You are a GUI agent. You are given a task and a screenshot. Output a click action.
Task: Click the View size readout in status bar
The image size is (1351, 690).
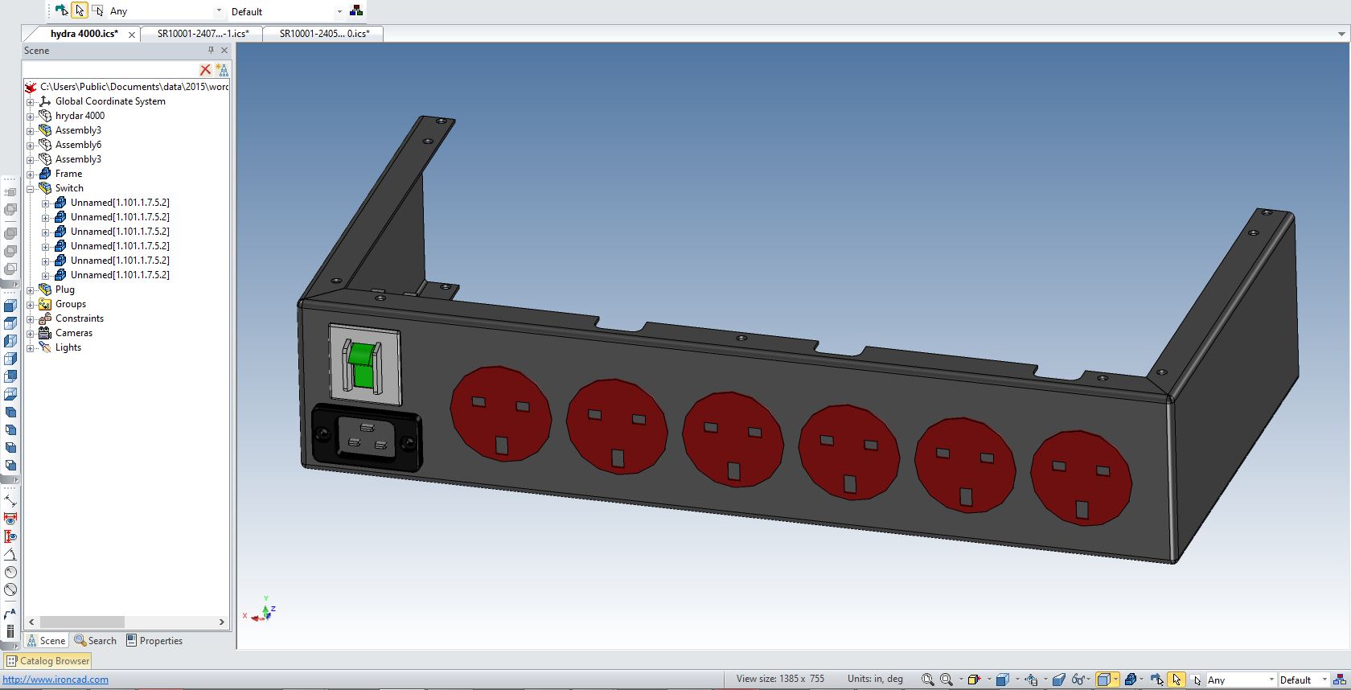click(780, 679)
